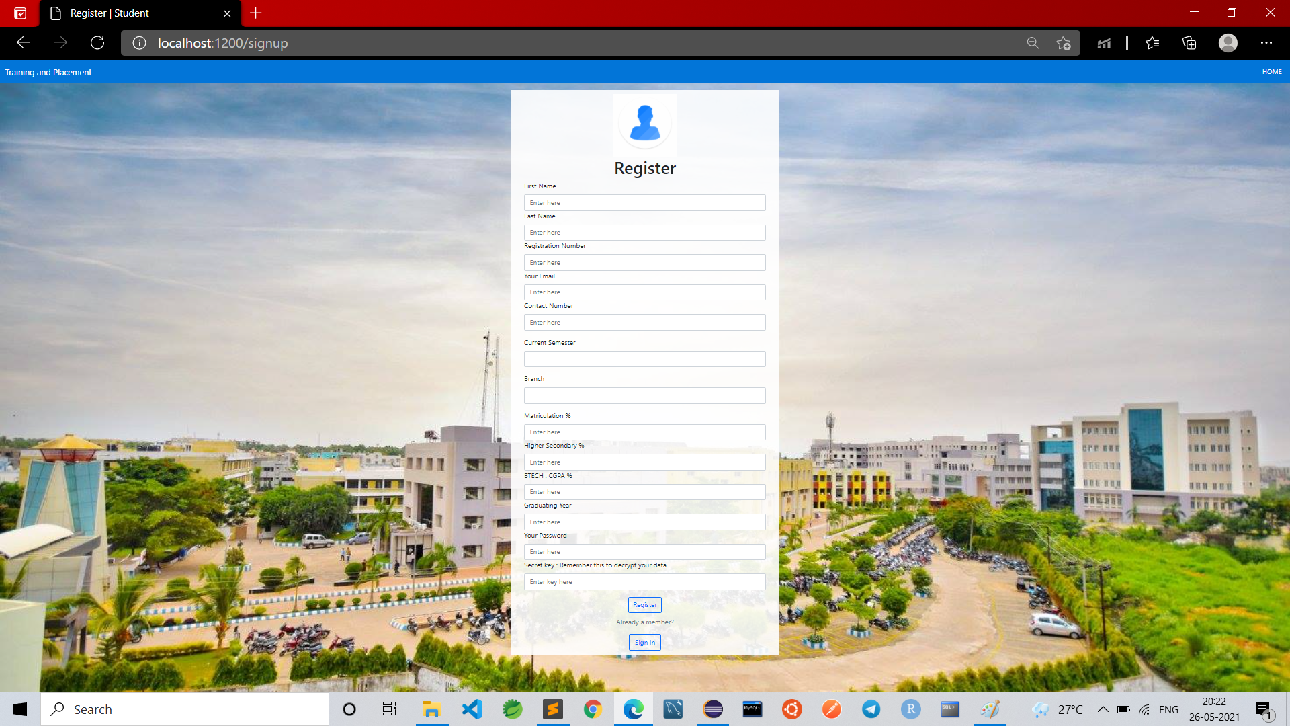Screen dimensions: 1290x726
Task: Click HOME in the navigation bar
Action: click(1271, 72)
